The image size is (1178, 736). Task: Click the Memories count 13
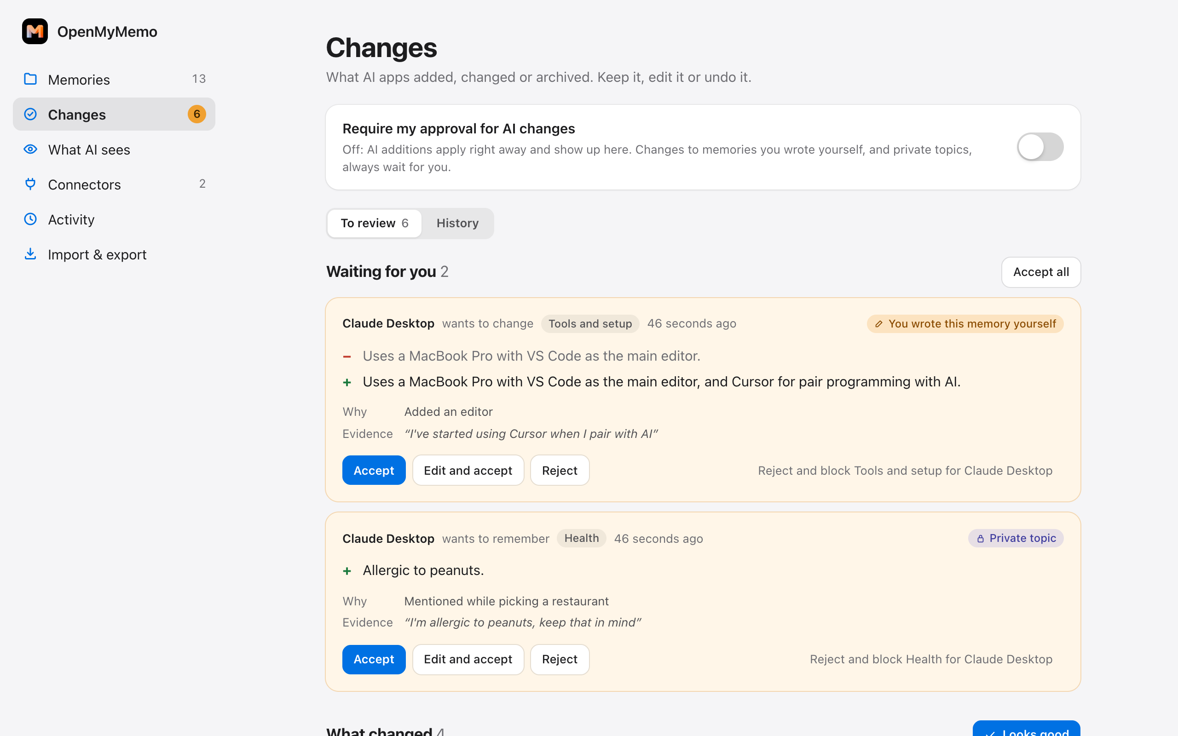point(199,79)
